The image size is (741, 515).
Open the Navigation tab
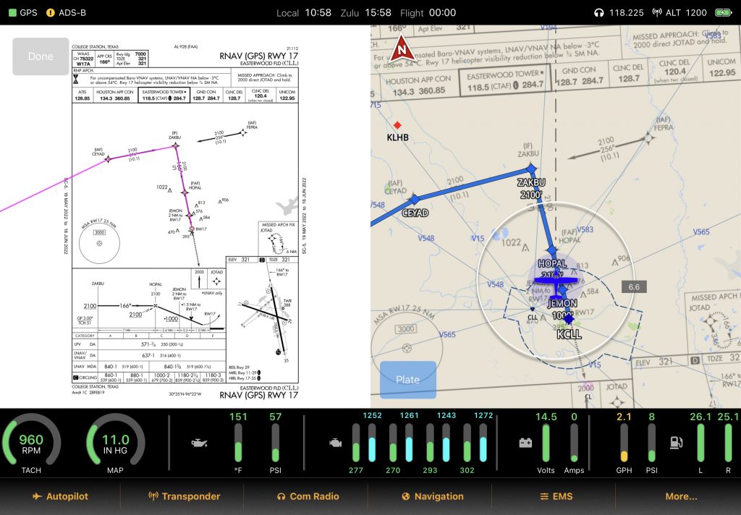pyautogui.click(x=433, y=496)
